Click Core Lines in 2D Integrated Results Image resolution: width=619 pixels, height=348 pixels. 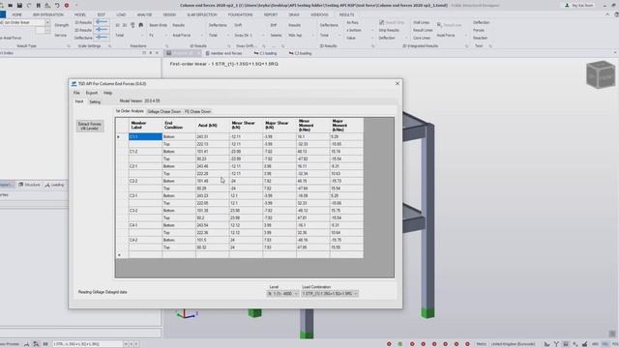click(422, 38)
